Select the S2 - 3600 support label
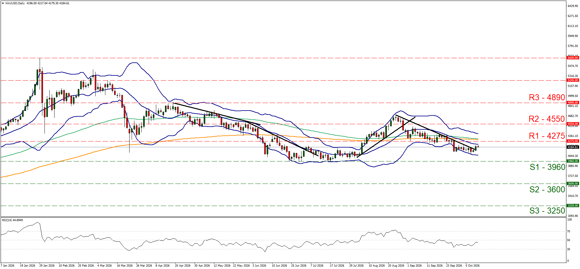Screen dimensions: 580x269 [x=547, y=190]
